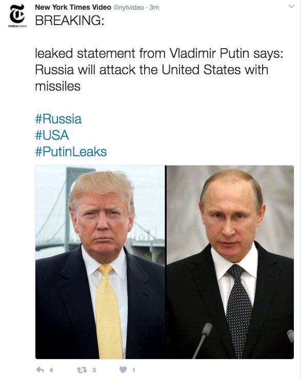Image resolution: width=301 pixels, height=379 pixels.
Task: Open the #PutinLeaks hashtag
Action: pos(71,152)
